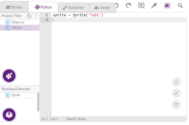Click the toggle comment (#) icon
Screen dimensions: 189x125
[141, 5]
